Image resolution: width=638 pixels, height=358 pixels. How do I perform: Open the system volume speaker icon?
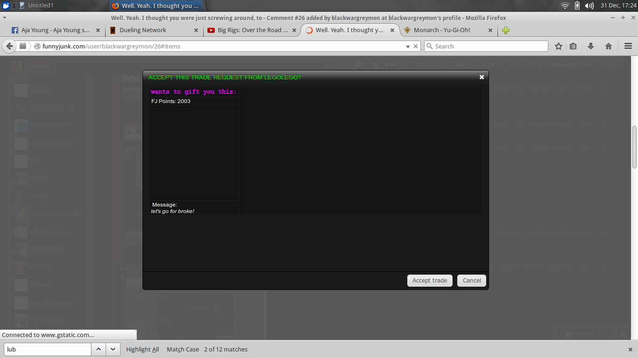point(589,6)
